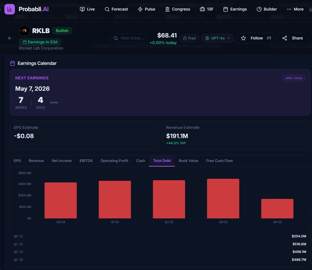
Task: Click the back arrow icon
Action: point(10,38)
